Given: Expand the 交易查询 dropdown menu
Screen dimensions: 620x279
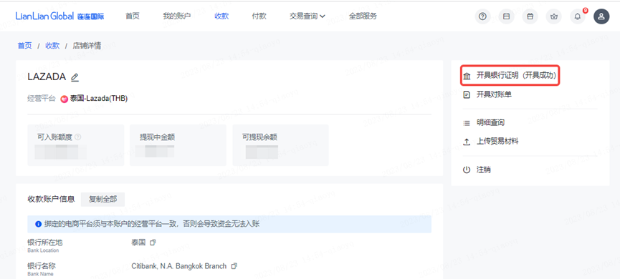Looking at the screenshot, I should click(x=307, y=16).
